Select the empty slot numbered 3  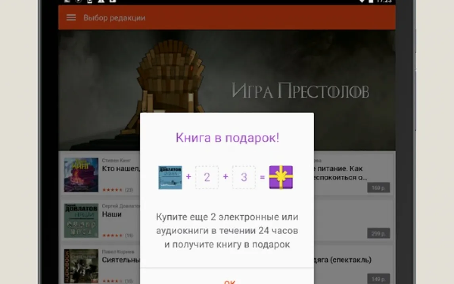tap(244, 177)
